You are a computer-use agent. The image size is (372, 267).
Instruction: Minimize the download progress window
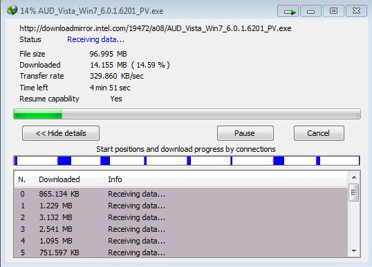(x=310, y=11)
